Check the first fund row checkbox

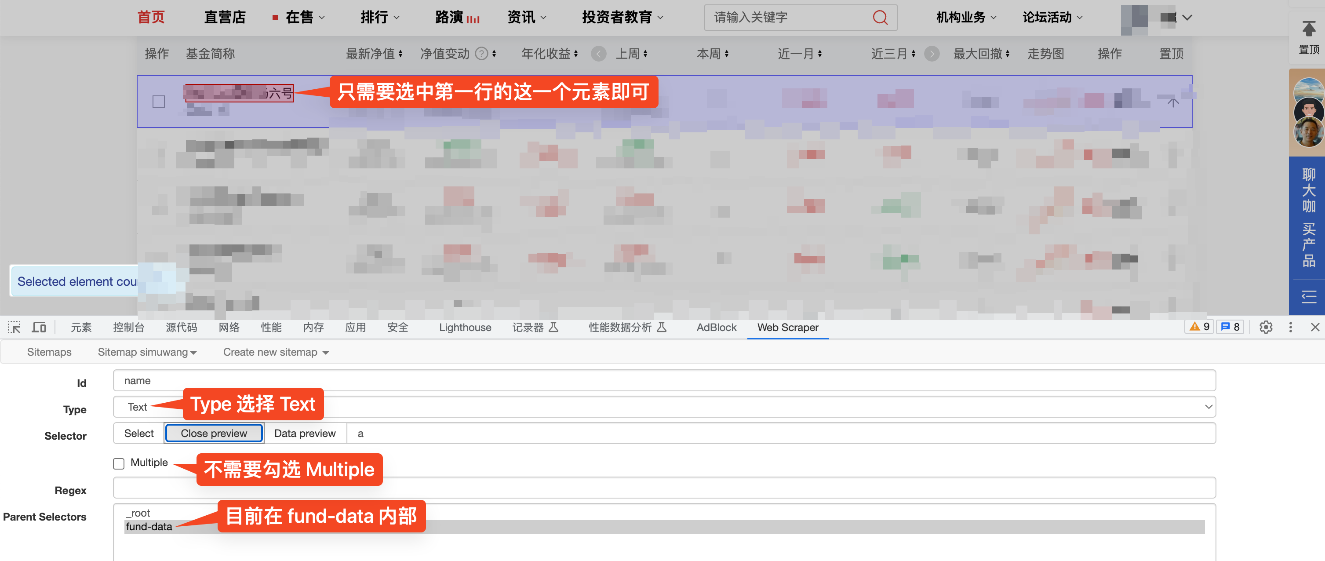(x=158, y=101)
